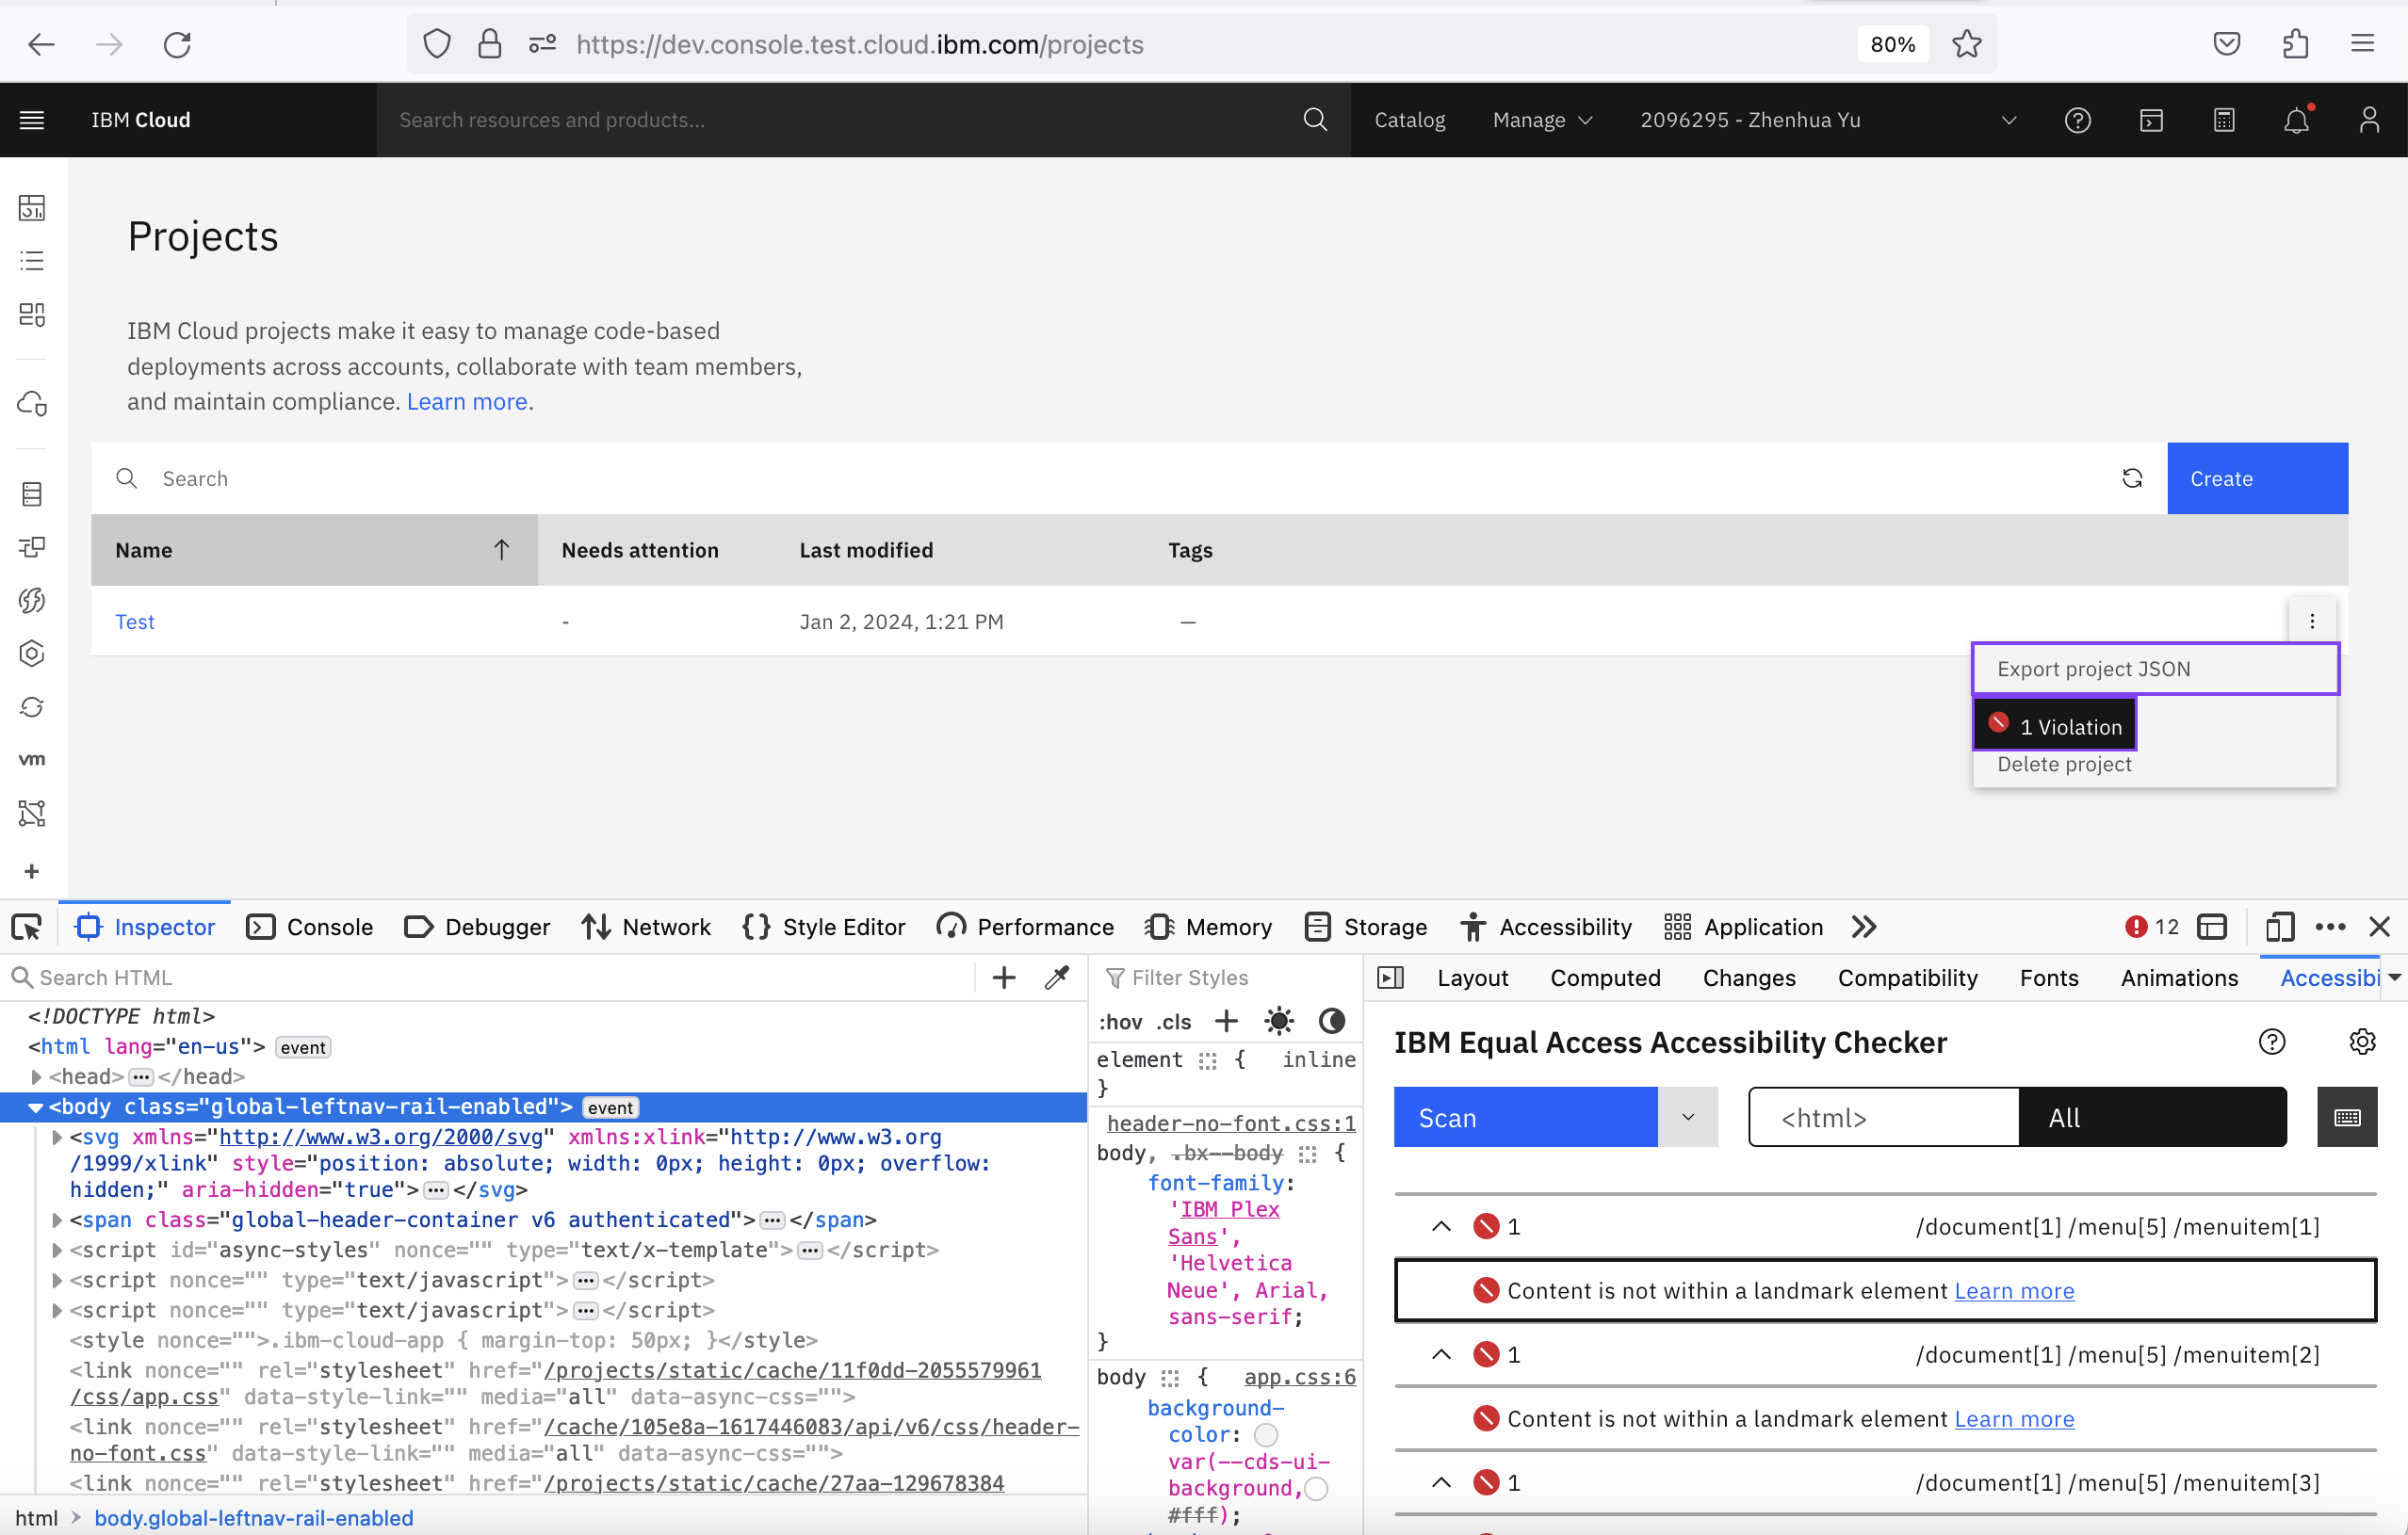Screen dimensions: 2408x1535
Task: Toggle dark color scheme simulation
Action: click(x=1331, y=1022)
